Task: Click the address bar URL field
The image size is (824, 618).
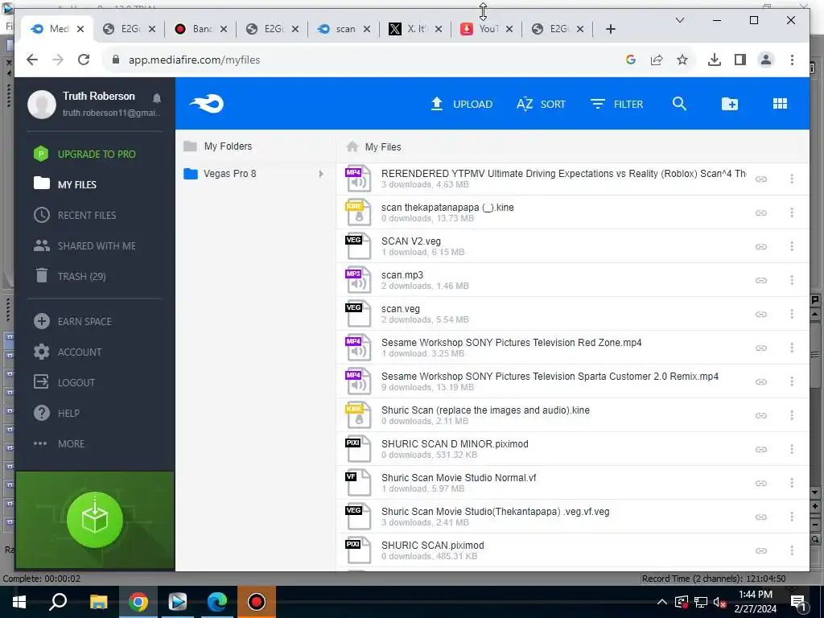Action: pos(363,60)
